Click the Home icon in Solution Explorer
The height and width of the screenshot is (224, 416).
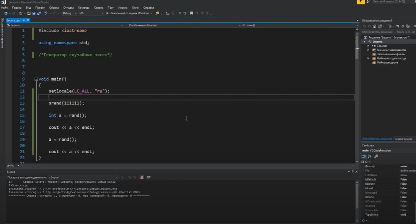[375, 26]
